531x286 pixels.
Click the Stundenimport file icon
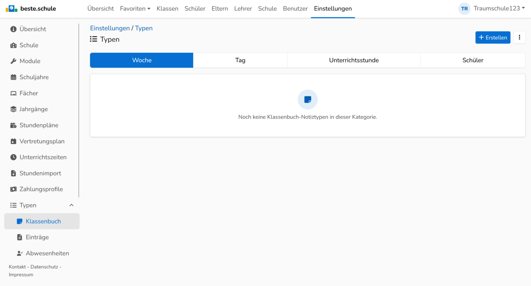(13, 173)
